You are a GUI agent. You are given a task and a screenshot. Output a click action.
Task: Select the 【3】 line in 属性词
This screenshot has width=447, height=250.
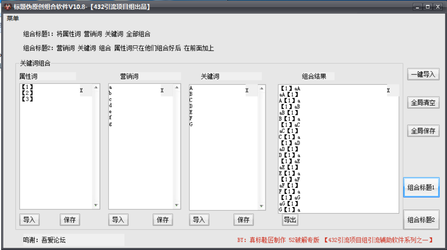(27, 99)
